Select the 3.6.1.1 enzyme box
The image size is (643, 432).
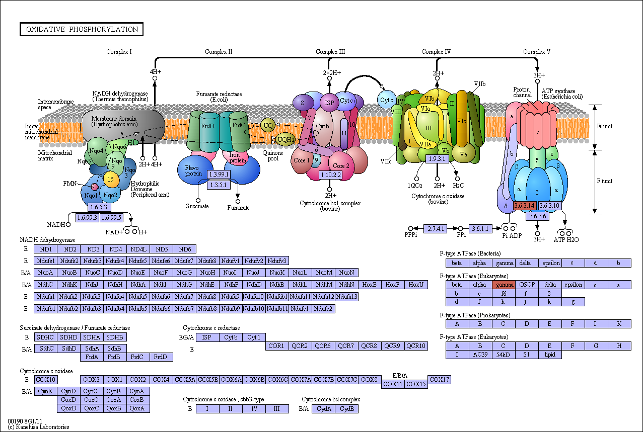481,228
